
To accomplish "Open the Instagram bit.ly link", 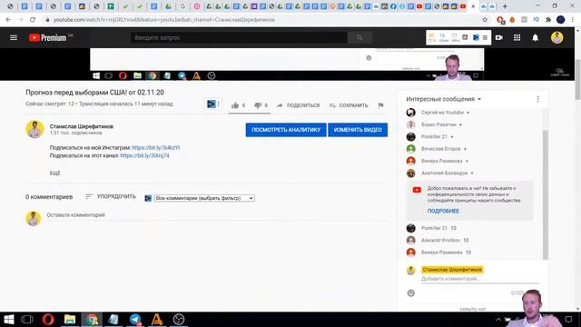I will 155,147.
